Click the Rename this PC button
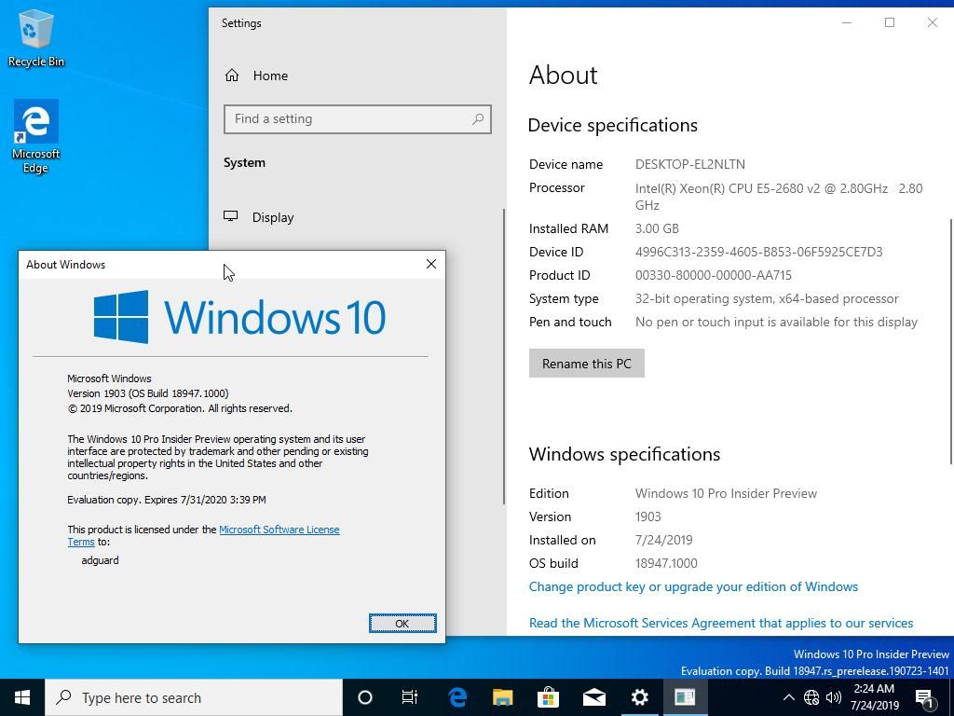Image resolution: width=954 pixels, height=716 pixels. 586,364
